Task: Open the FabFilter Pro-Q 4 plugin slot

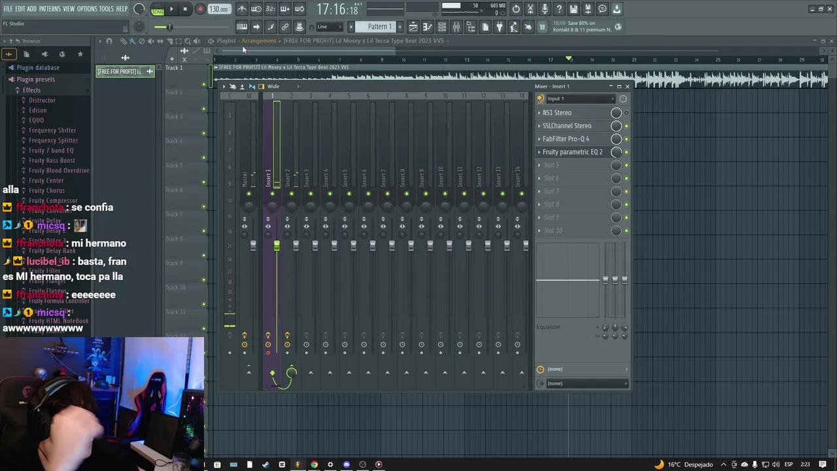Action: 566,139
